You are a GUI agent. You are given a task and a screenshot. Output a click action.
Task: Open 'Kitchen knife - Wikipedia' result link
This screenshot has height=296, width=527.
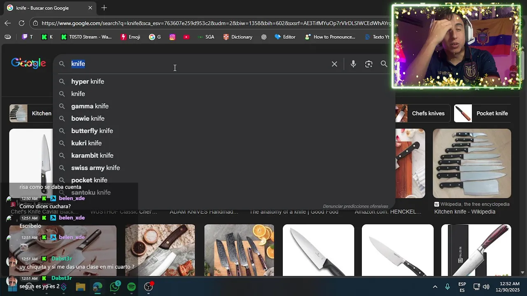pos(464,212)
